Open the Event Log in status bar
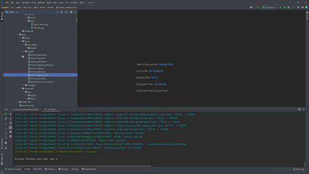The height and width of the screenshot is (174, 309). [298, 169]
